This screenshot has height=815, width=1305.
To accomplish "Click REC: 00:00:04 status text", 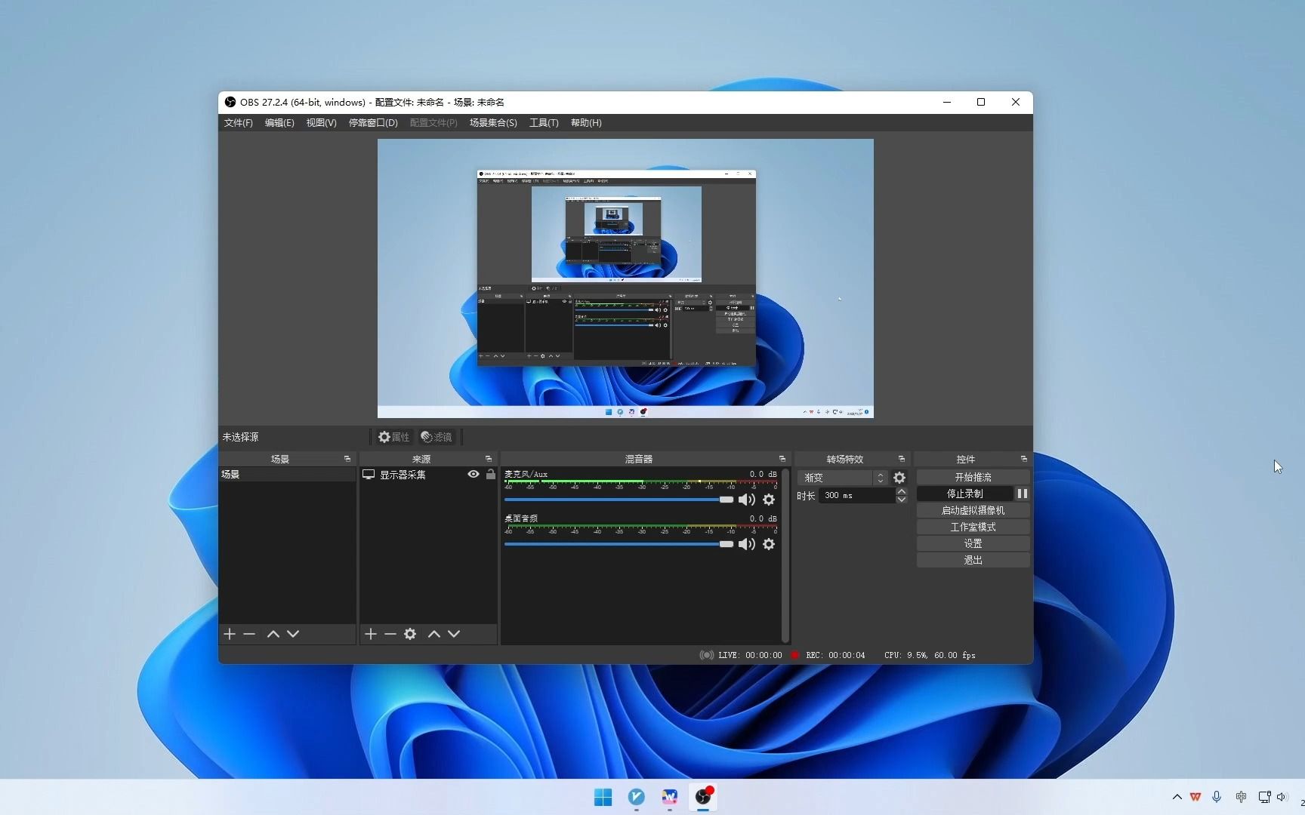I will coord(835,655).
